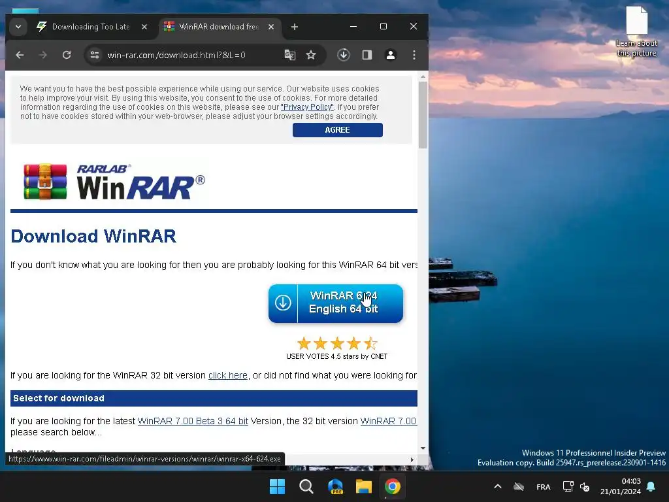Viewport: 669px width, 502px height.
Task: Click the RARLAB WinRAR logo
Action: tap(114, 182)
